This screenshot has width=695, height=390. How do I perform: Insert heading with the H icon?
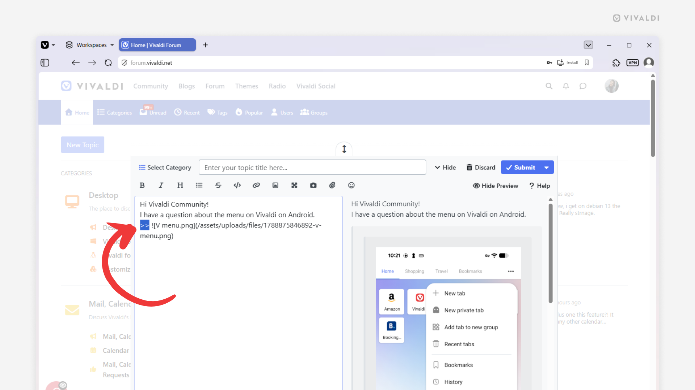[x=180, y=185]
